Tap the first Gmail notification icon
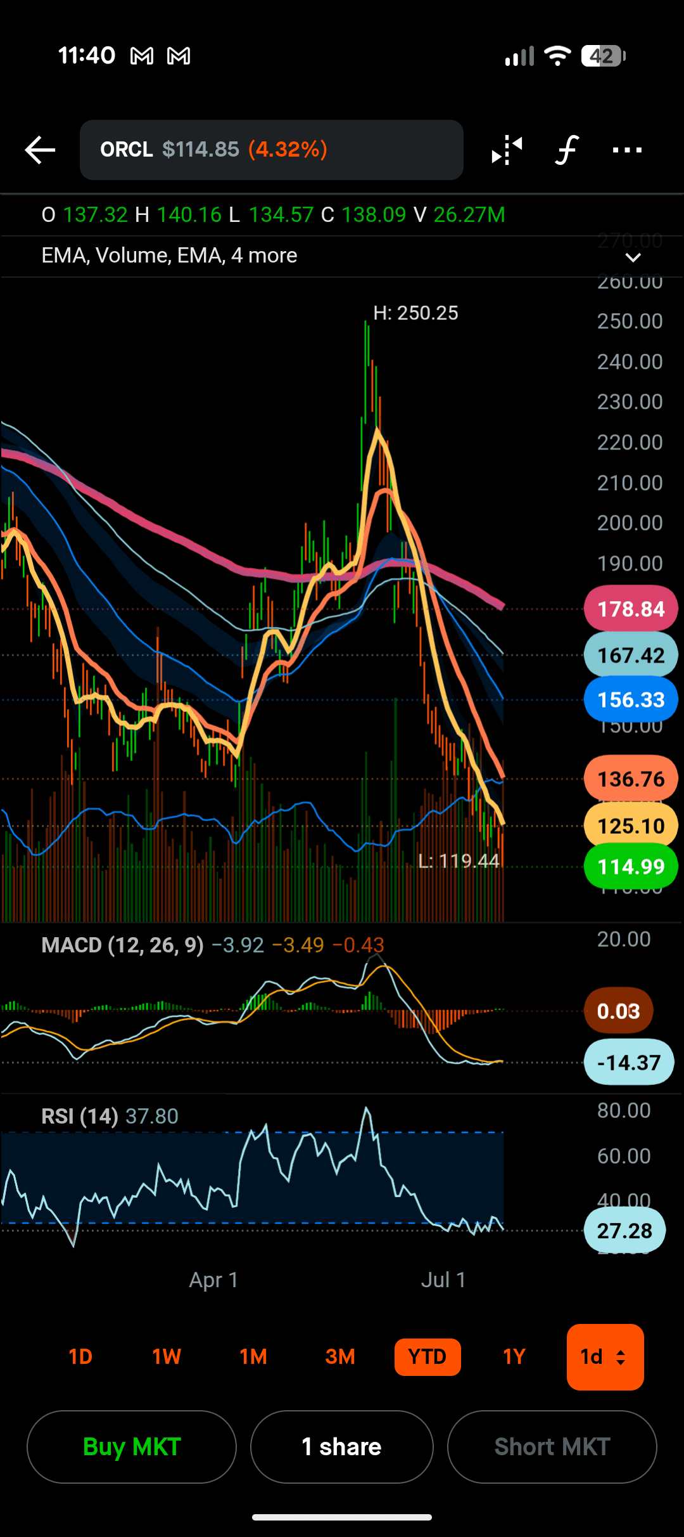Screen dimensions: 684x1537 [142, 56]
